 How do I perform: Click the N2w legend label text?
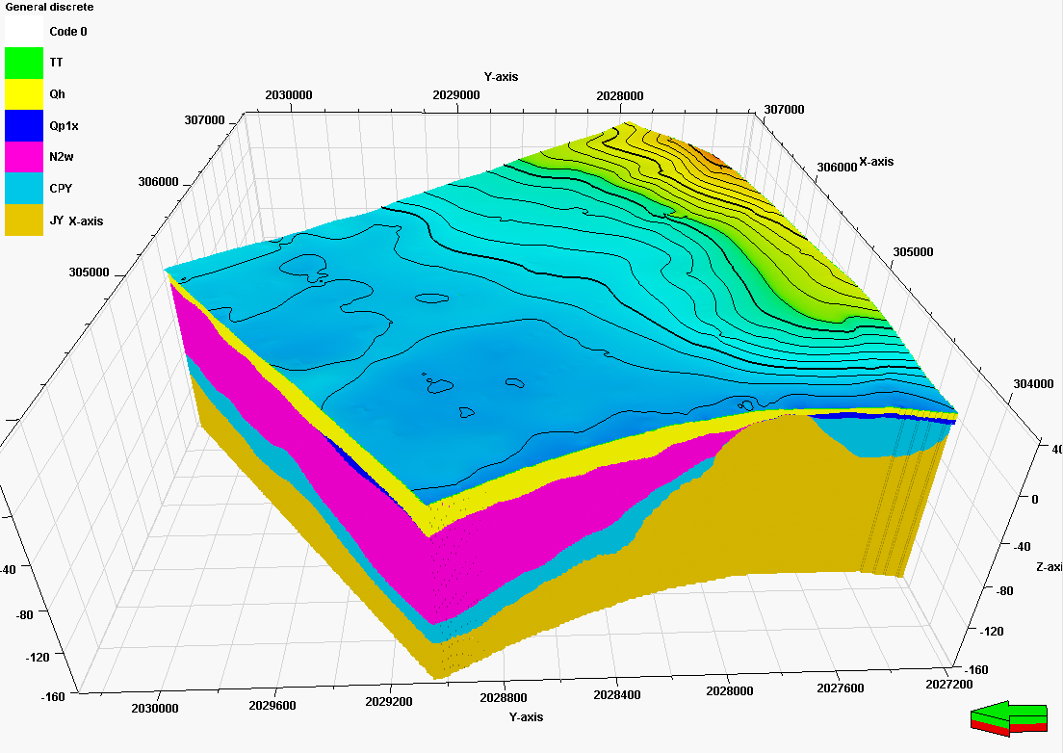64,157
